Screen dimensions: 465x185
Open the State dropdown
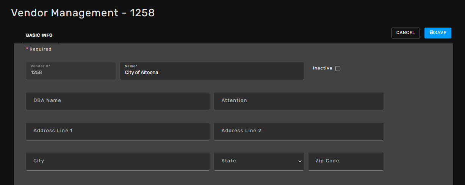click(x=259, y=161)
